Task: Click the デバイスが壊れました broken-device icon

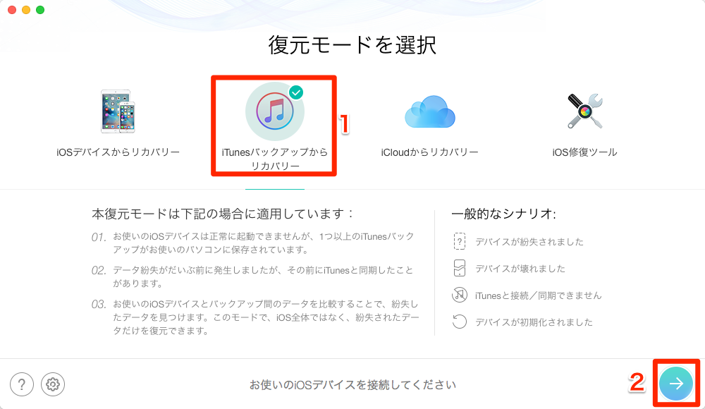Action: click(459, 268)
